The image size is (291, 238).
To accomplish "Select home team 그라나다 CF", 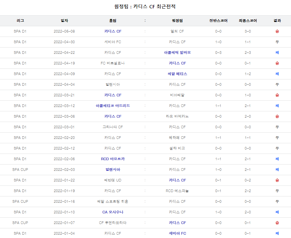I will pyautogui.click(x=113, y=127).
